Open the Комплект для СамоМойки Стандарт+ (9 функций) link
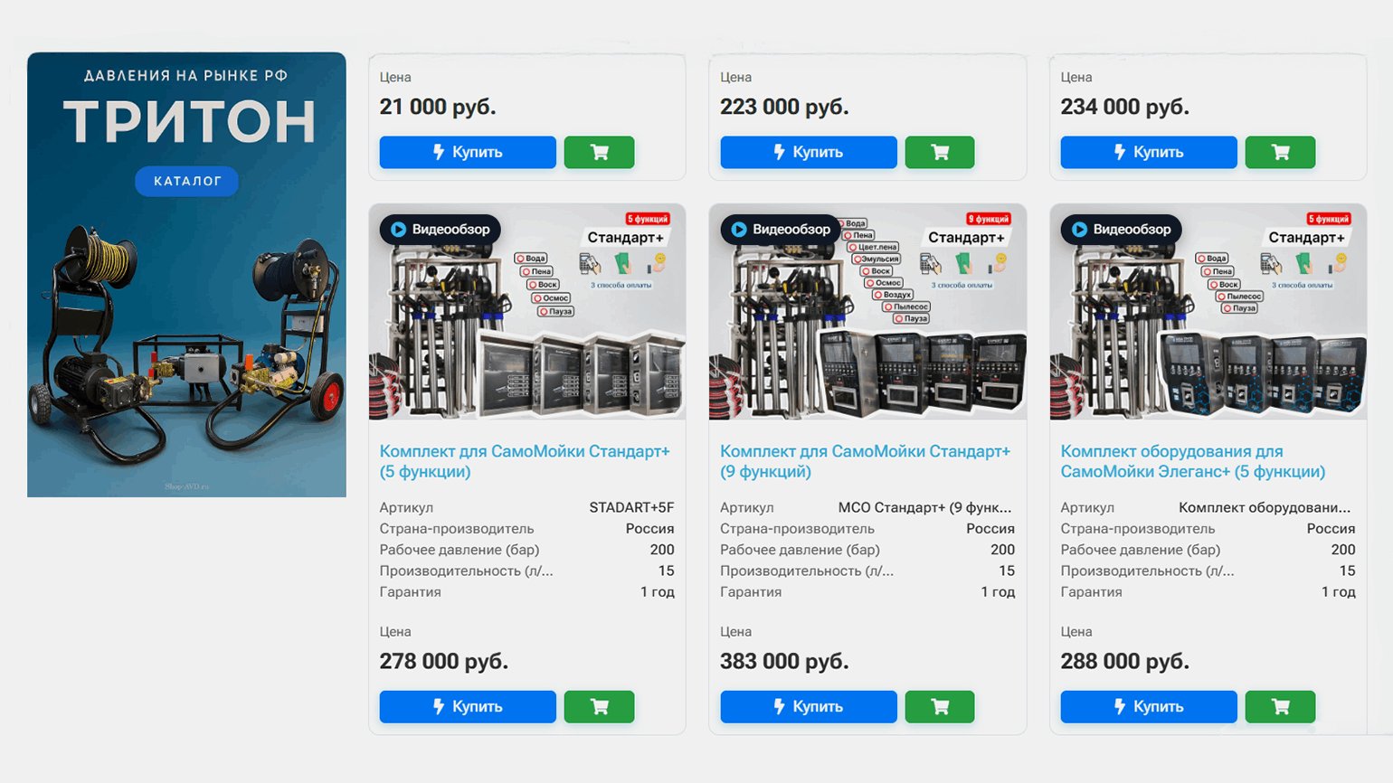This screenshot has height=783, width=1393. [x=865, y=461]
